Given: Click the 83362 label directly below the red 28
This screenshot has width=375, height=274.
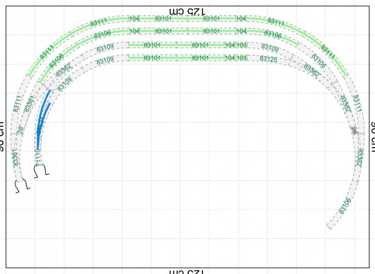Looking at the screenshot, I should pyautogui.click(x=359, y=157).
